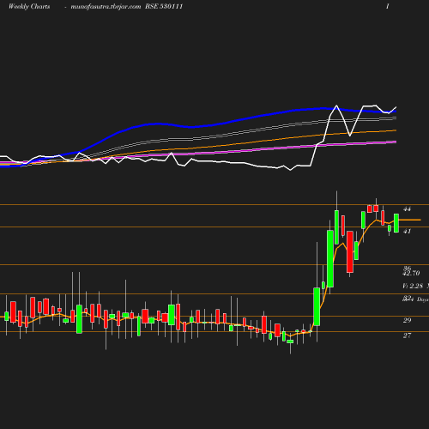Viewport: 429px width, 429px height.
Task: Click the price level label 29
Action: click(x=407, y=320)
